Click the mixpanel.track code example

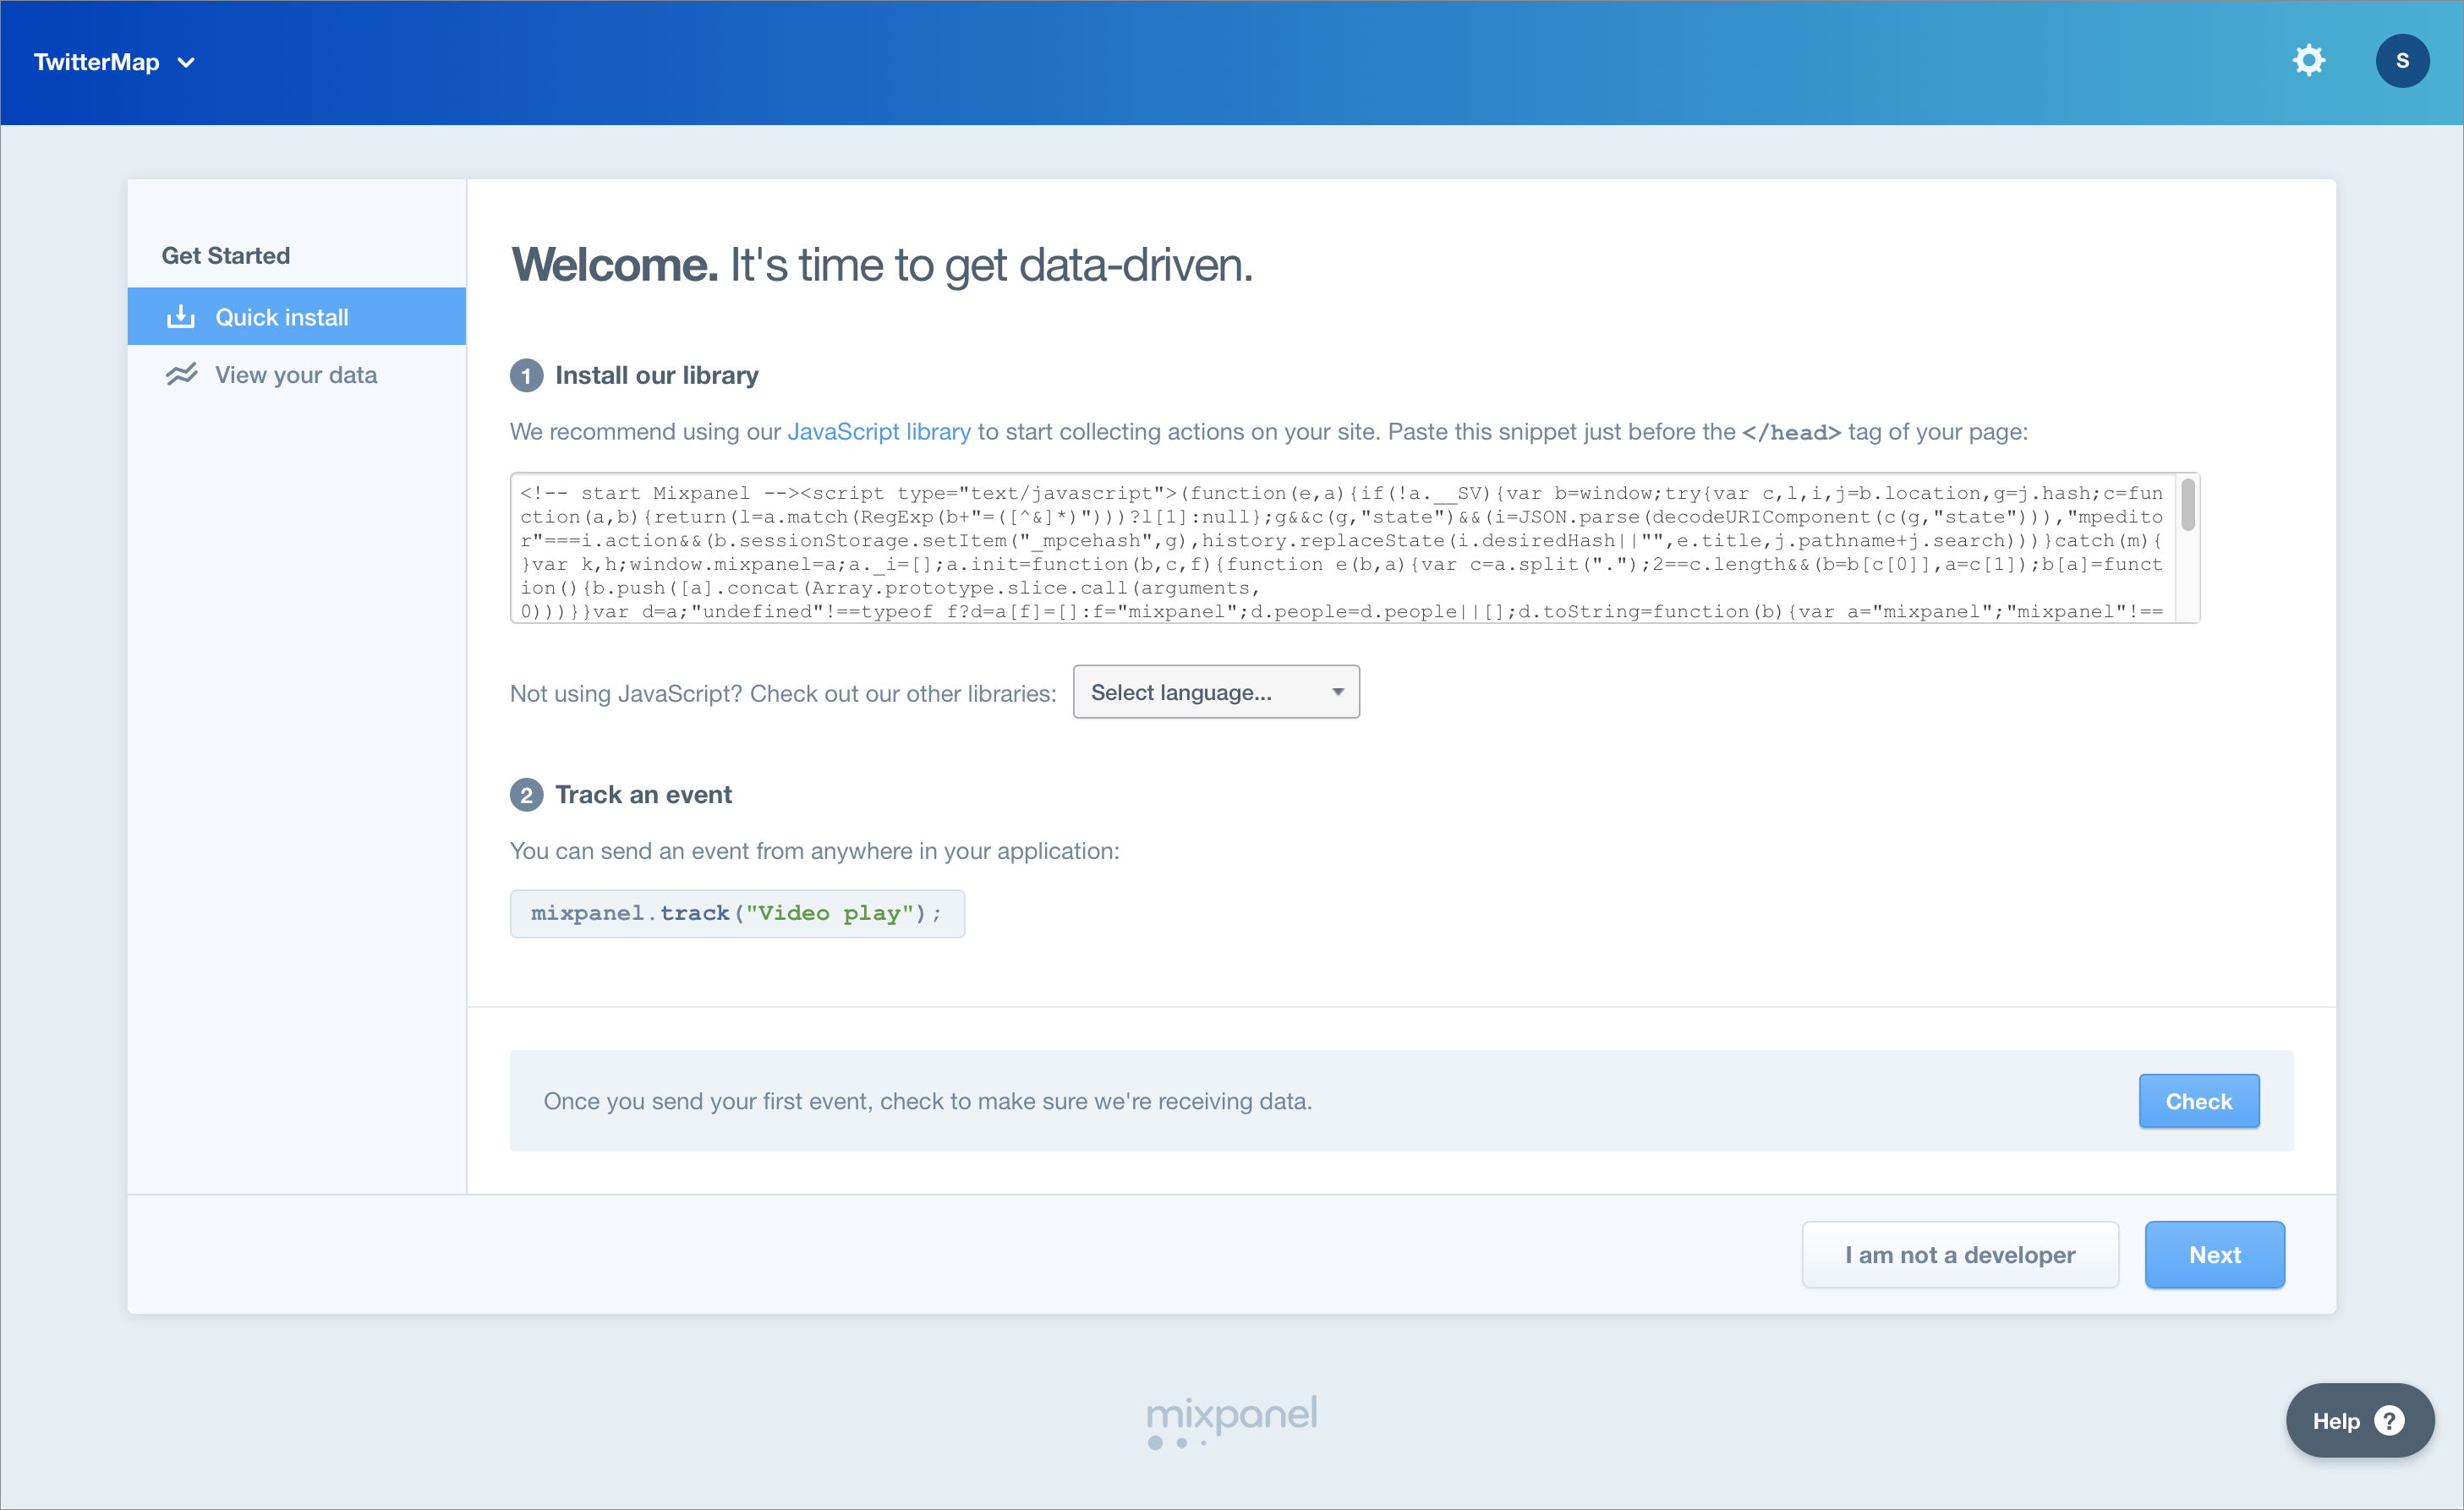(737, 913)
